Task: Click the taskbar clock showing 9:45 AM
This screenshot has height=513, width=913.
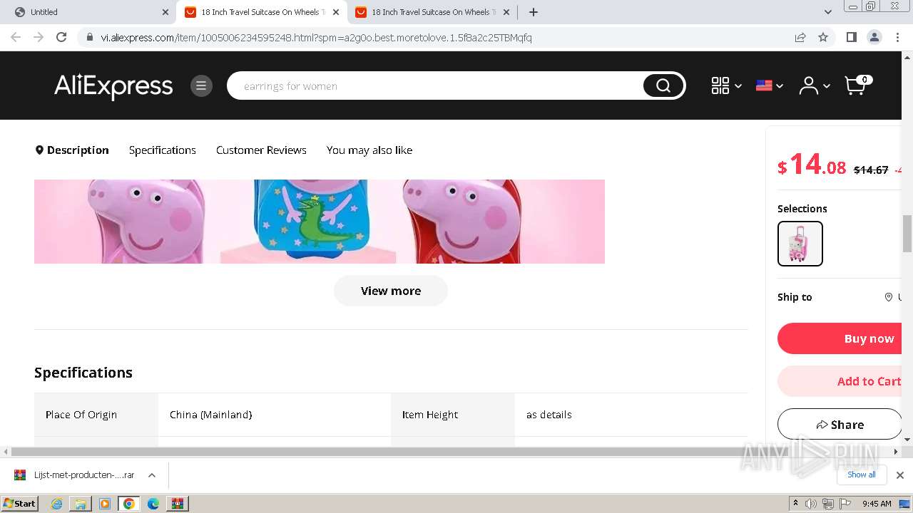Action: point(877,504)
